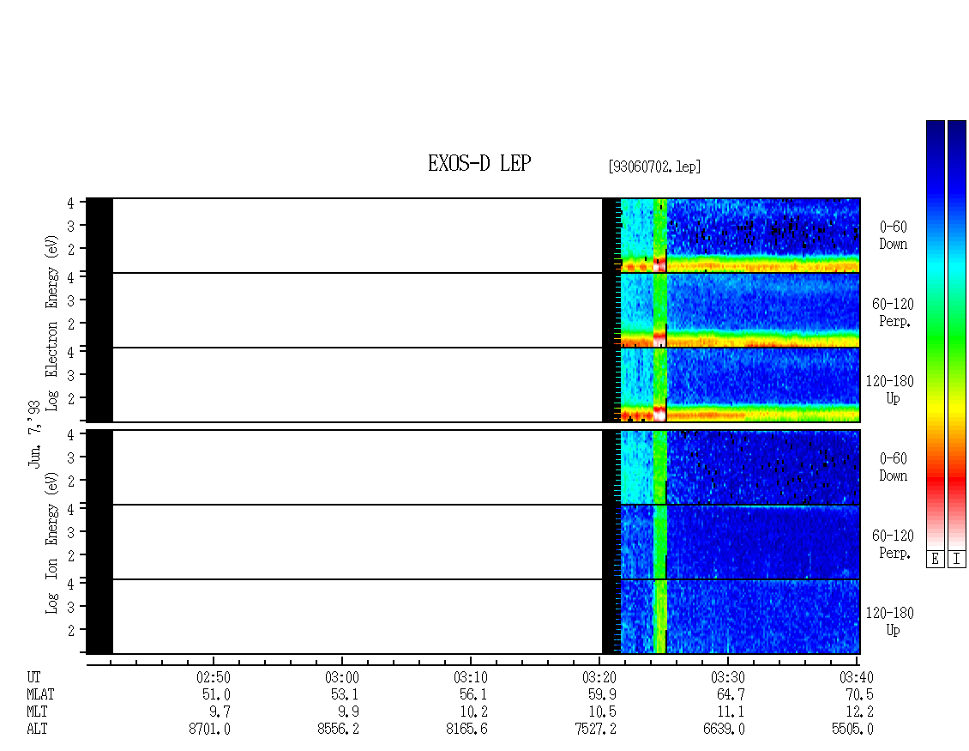969x751 pixels.
Task: Click the ALT value 5505.0
Action: coord(852,730)
